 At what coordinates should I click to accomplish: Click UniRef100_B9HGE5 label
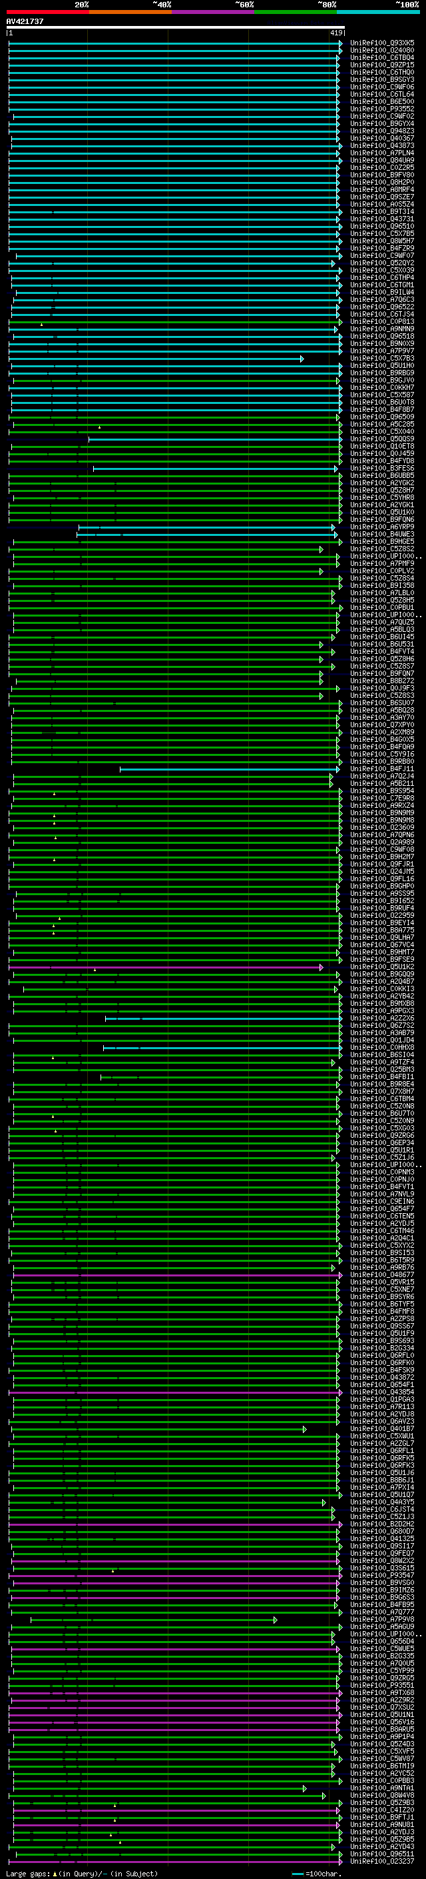[x=382, y=542]
